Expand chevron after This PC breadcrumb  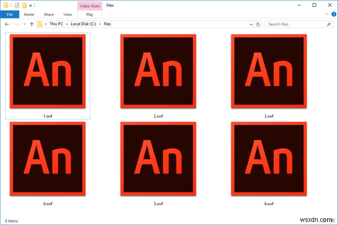67,24
